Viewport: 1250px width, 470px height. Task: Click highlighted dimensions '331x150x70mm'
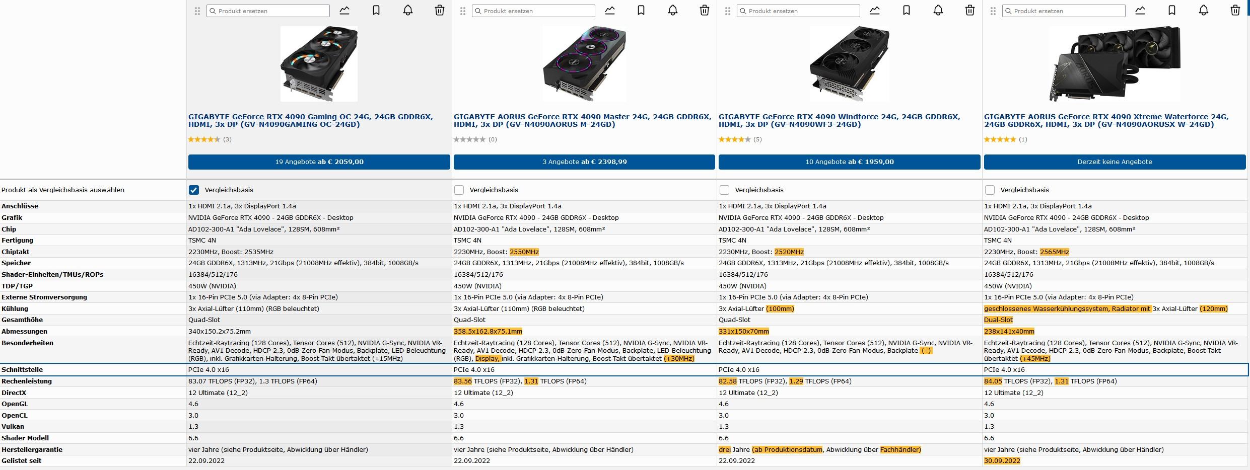click(x=744, y=331)
